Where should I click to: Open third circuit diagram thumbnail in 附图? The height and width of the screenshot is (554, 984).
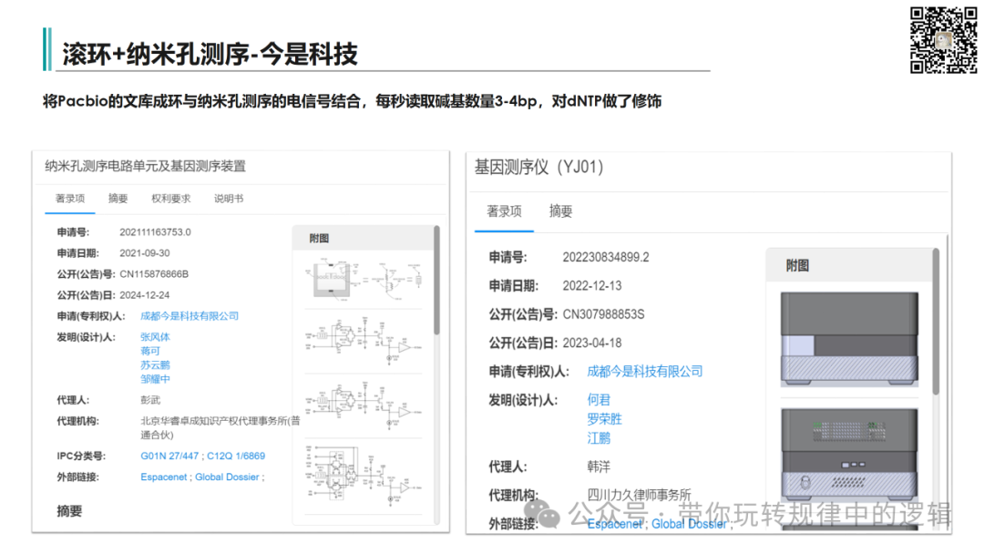tap(363, 405)
